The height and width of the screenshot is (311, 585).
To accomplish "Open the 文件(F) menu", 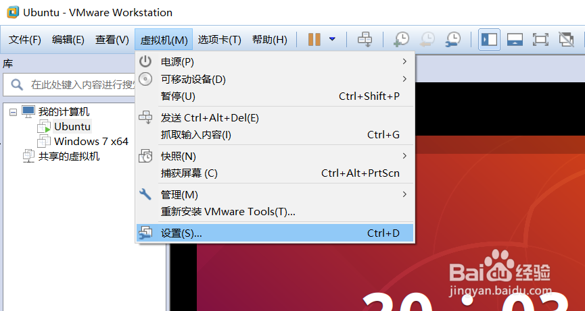I will [x=24, y=39].
